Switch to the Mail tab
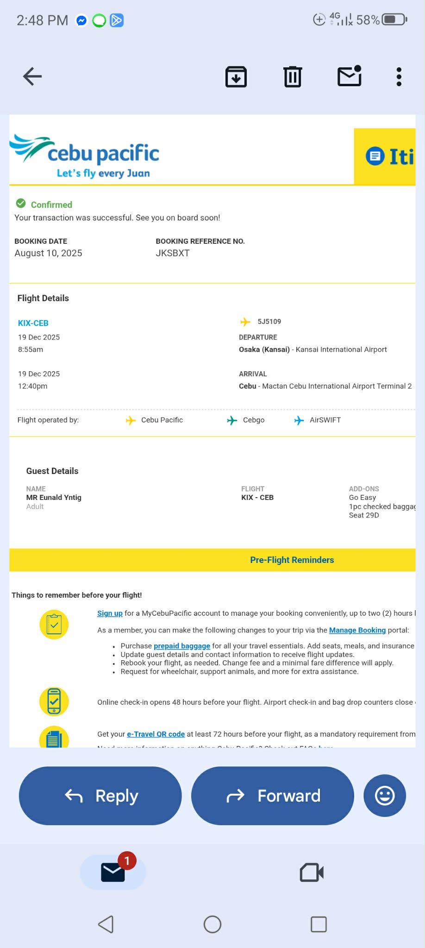This screenshot has width=425, height=948. click(113, 872)
